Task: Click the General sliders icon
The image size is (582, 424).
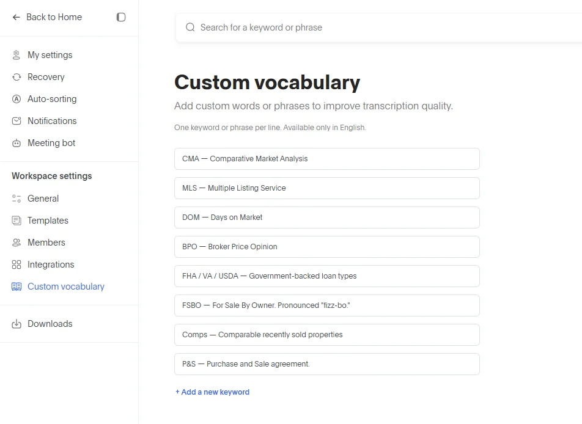Action: coord(17,199)
